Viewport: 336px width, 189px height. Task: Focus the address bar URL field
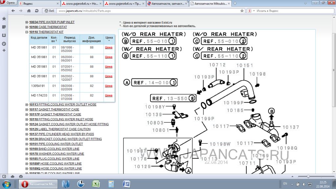[148, 11]
